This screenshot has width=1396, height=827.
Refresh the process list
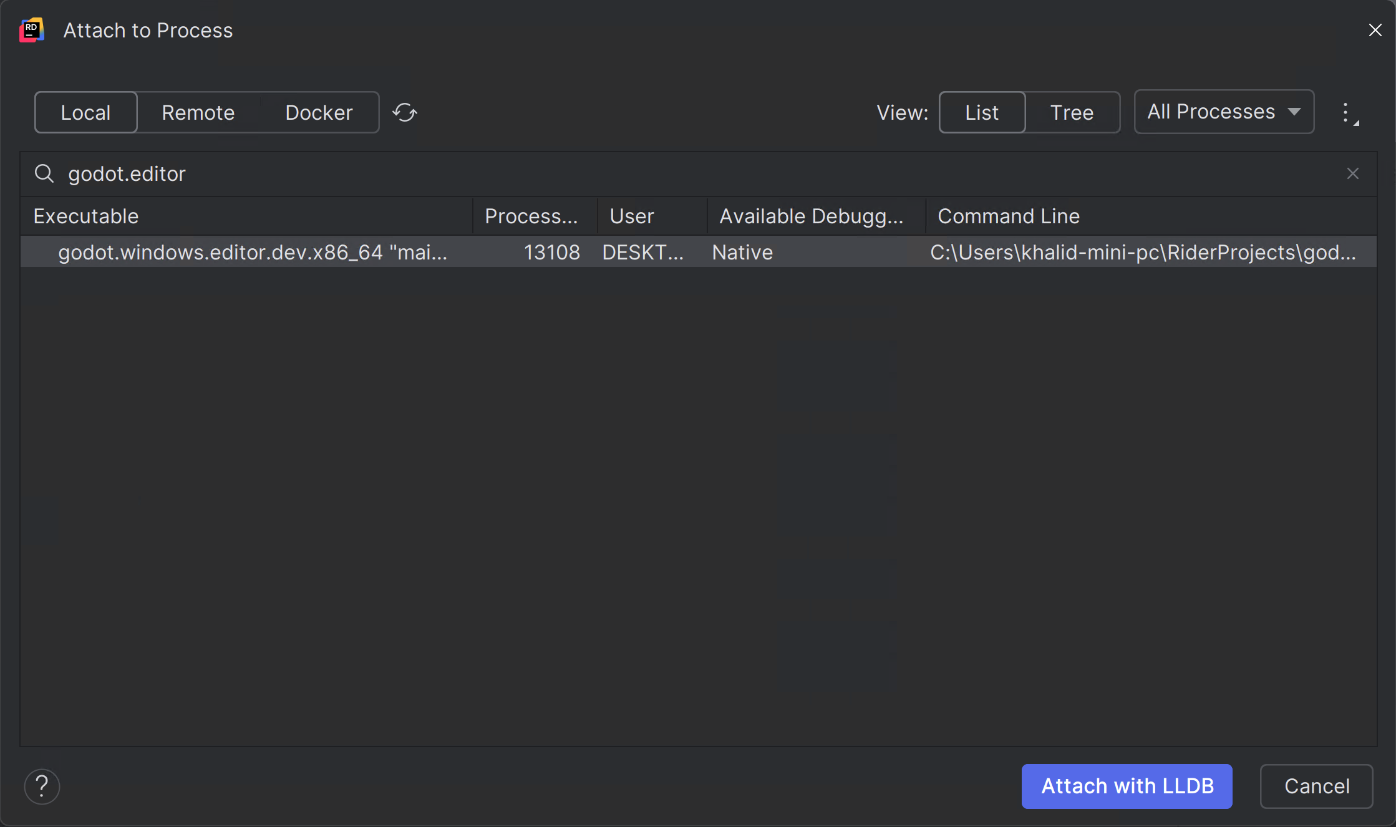405,112
